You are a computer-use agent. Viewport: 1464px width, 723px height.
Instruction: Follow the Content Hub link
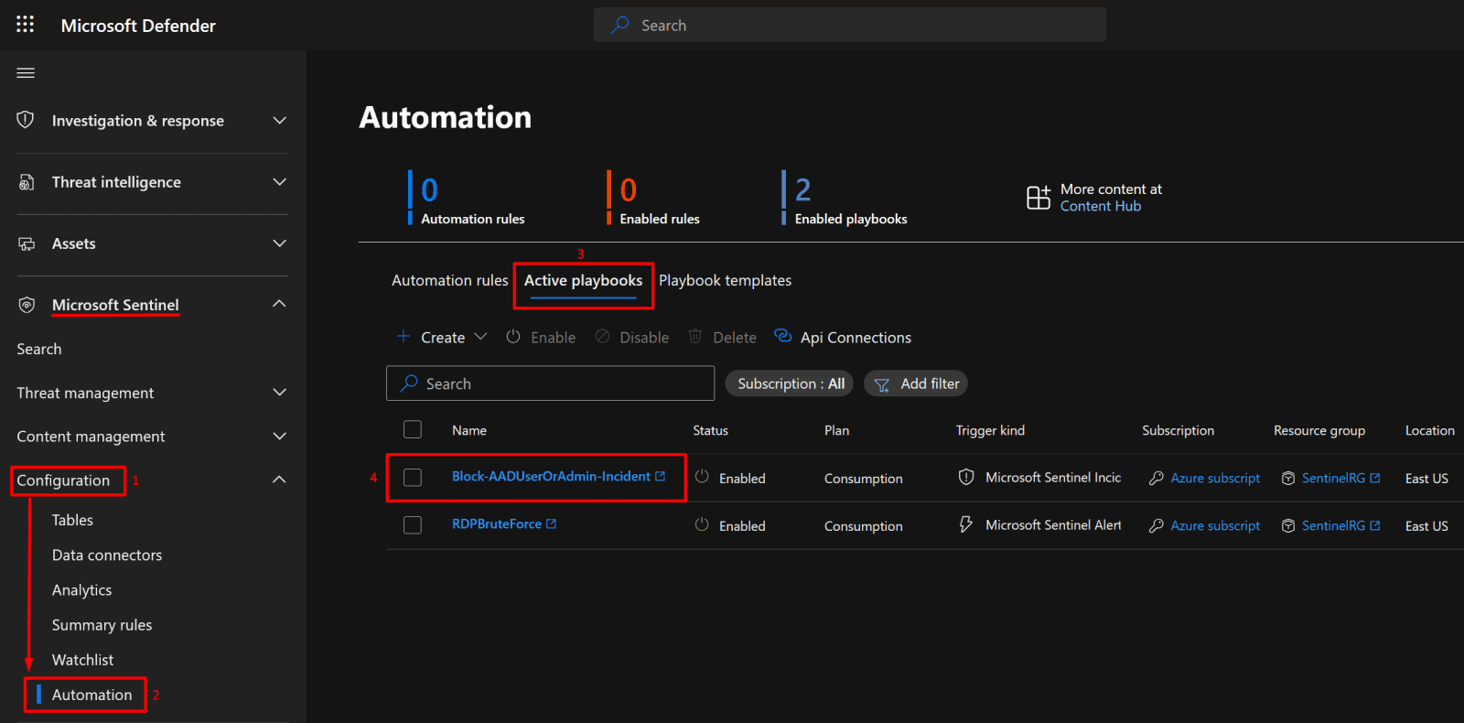click(1100, 207)
